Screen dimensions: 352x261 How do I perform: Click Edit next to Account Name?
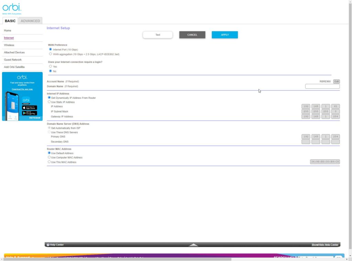[x=337, y=81]
